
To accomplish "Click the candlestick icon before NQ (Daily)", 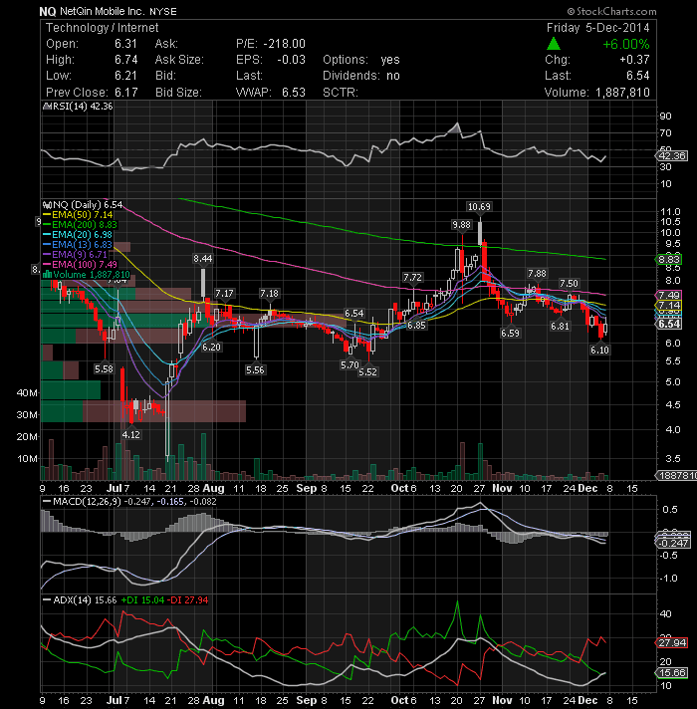I will [x=47, y=205].
